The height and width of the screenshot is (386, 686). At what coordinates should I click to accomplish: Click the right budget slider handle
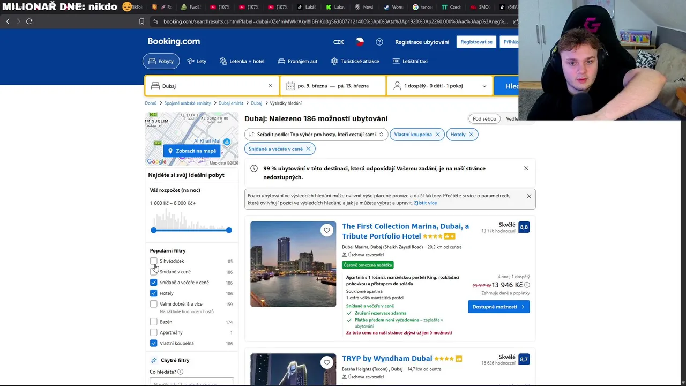click(229, 230)
